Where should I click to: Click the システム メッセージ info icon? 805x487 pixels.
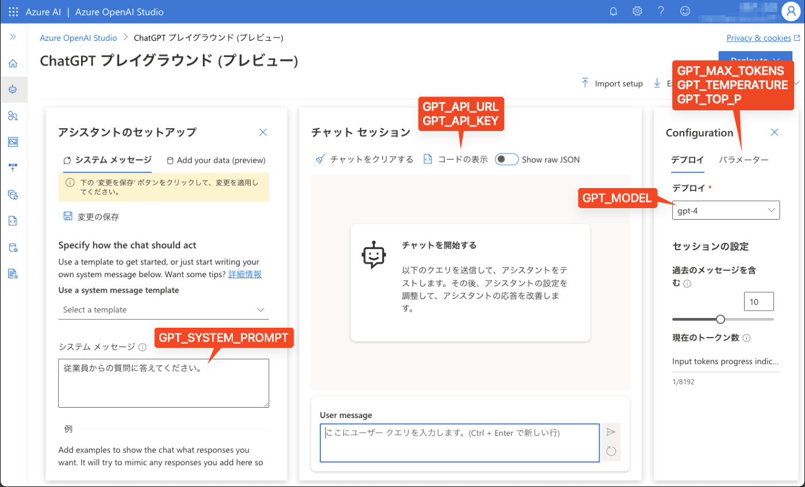coord(143,347)
